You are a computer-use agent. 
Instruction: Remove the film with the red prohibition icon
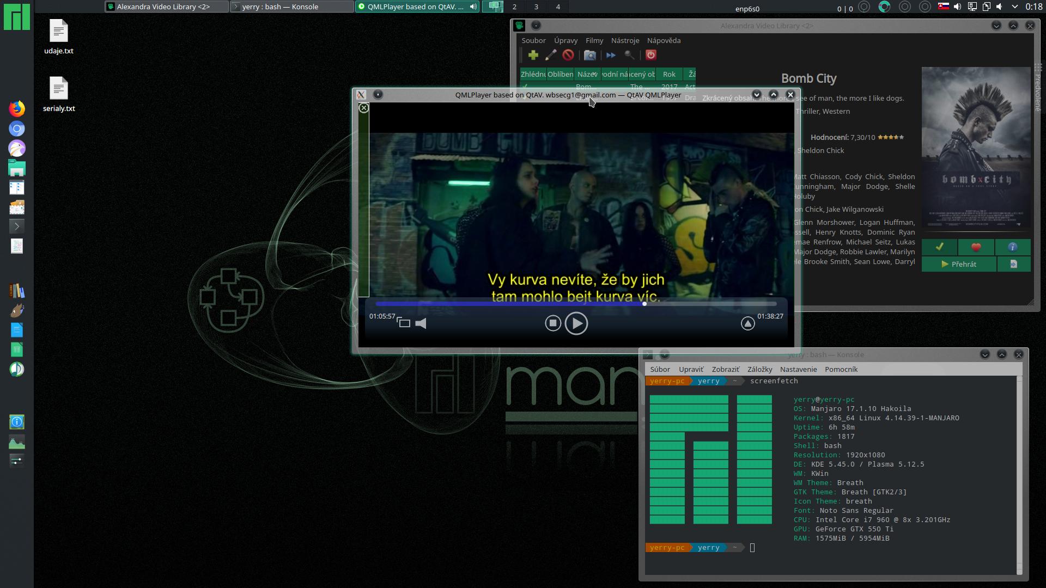point(568,55)
